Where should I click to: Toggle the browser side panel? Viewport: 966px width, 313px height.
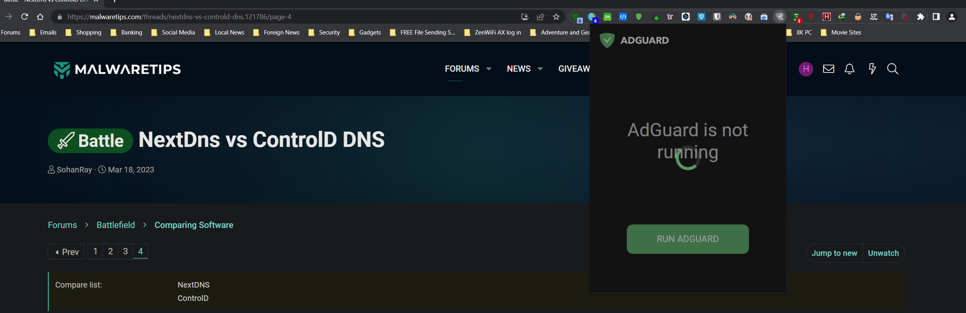click(936, 17)
